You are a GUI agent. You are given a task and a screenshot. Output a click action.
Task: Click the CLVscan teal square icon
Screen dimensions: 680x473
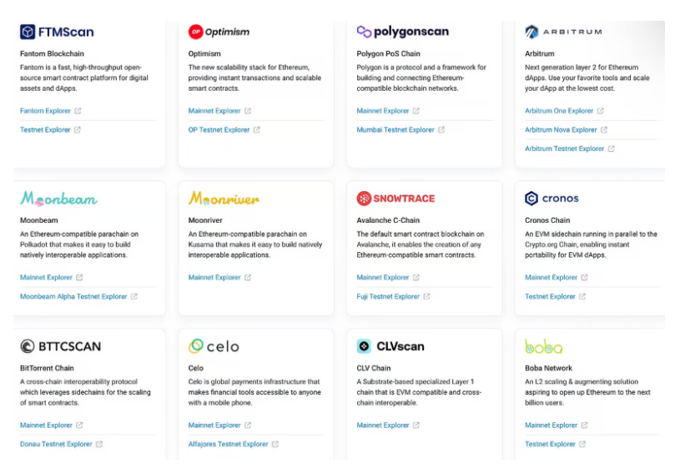click(364, 346)
